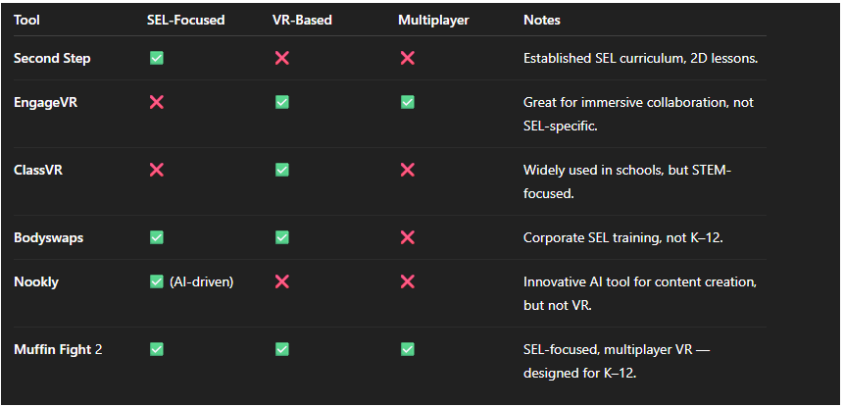Click the Tool column header
Viewport: 844px width, 407px height.
coord(27,20)
